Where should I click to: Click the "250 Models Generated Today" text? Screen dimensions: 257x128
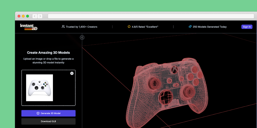pyautogui.click(x=210, y=27)
